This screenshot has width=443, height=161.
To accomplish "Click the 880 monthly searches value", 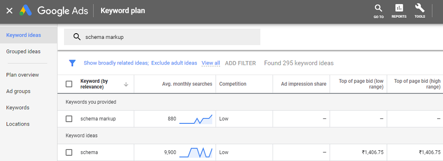I will pyautogui.click(x=172, y=119).
